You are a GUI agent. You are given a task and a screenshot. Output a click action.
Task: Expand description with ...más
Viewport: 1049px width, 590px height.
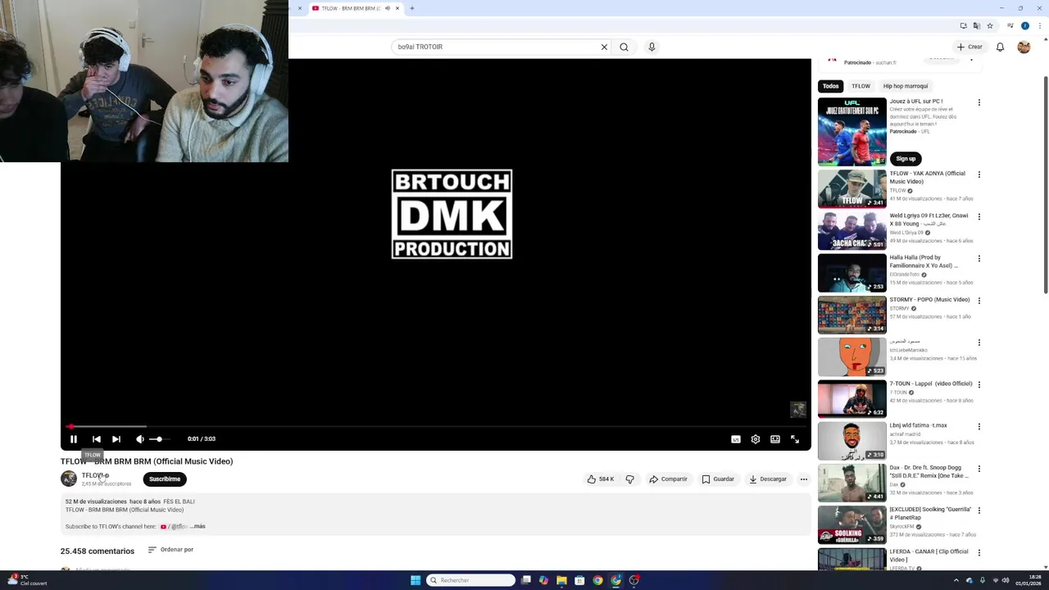[198, 526]
